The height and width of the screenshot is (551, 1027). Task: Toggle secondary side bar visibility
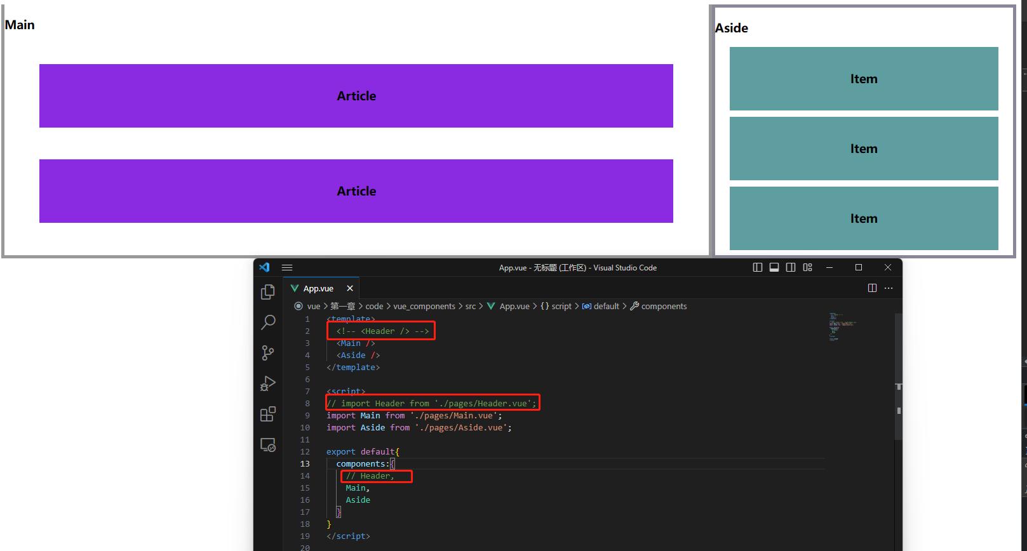pos(791,268)
